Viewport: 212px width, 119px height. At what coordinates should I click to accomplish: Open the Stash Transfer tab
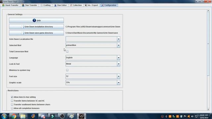point(10,5)
